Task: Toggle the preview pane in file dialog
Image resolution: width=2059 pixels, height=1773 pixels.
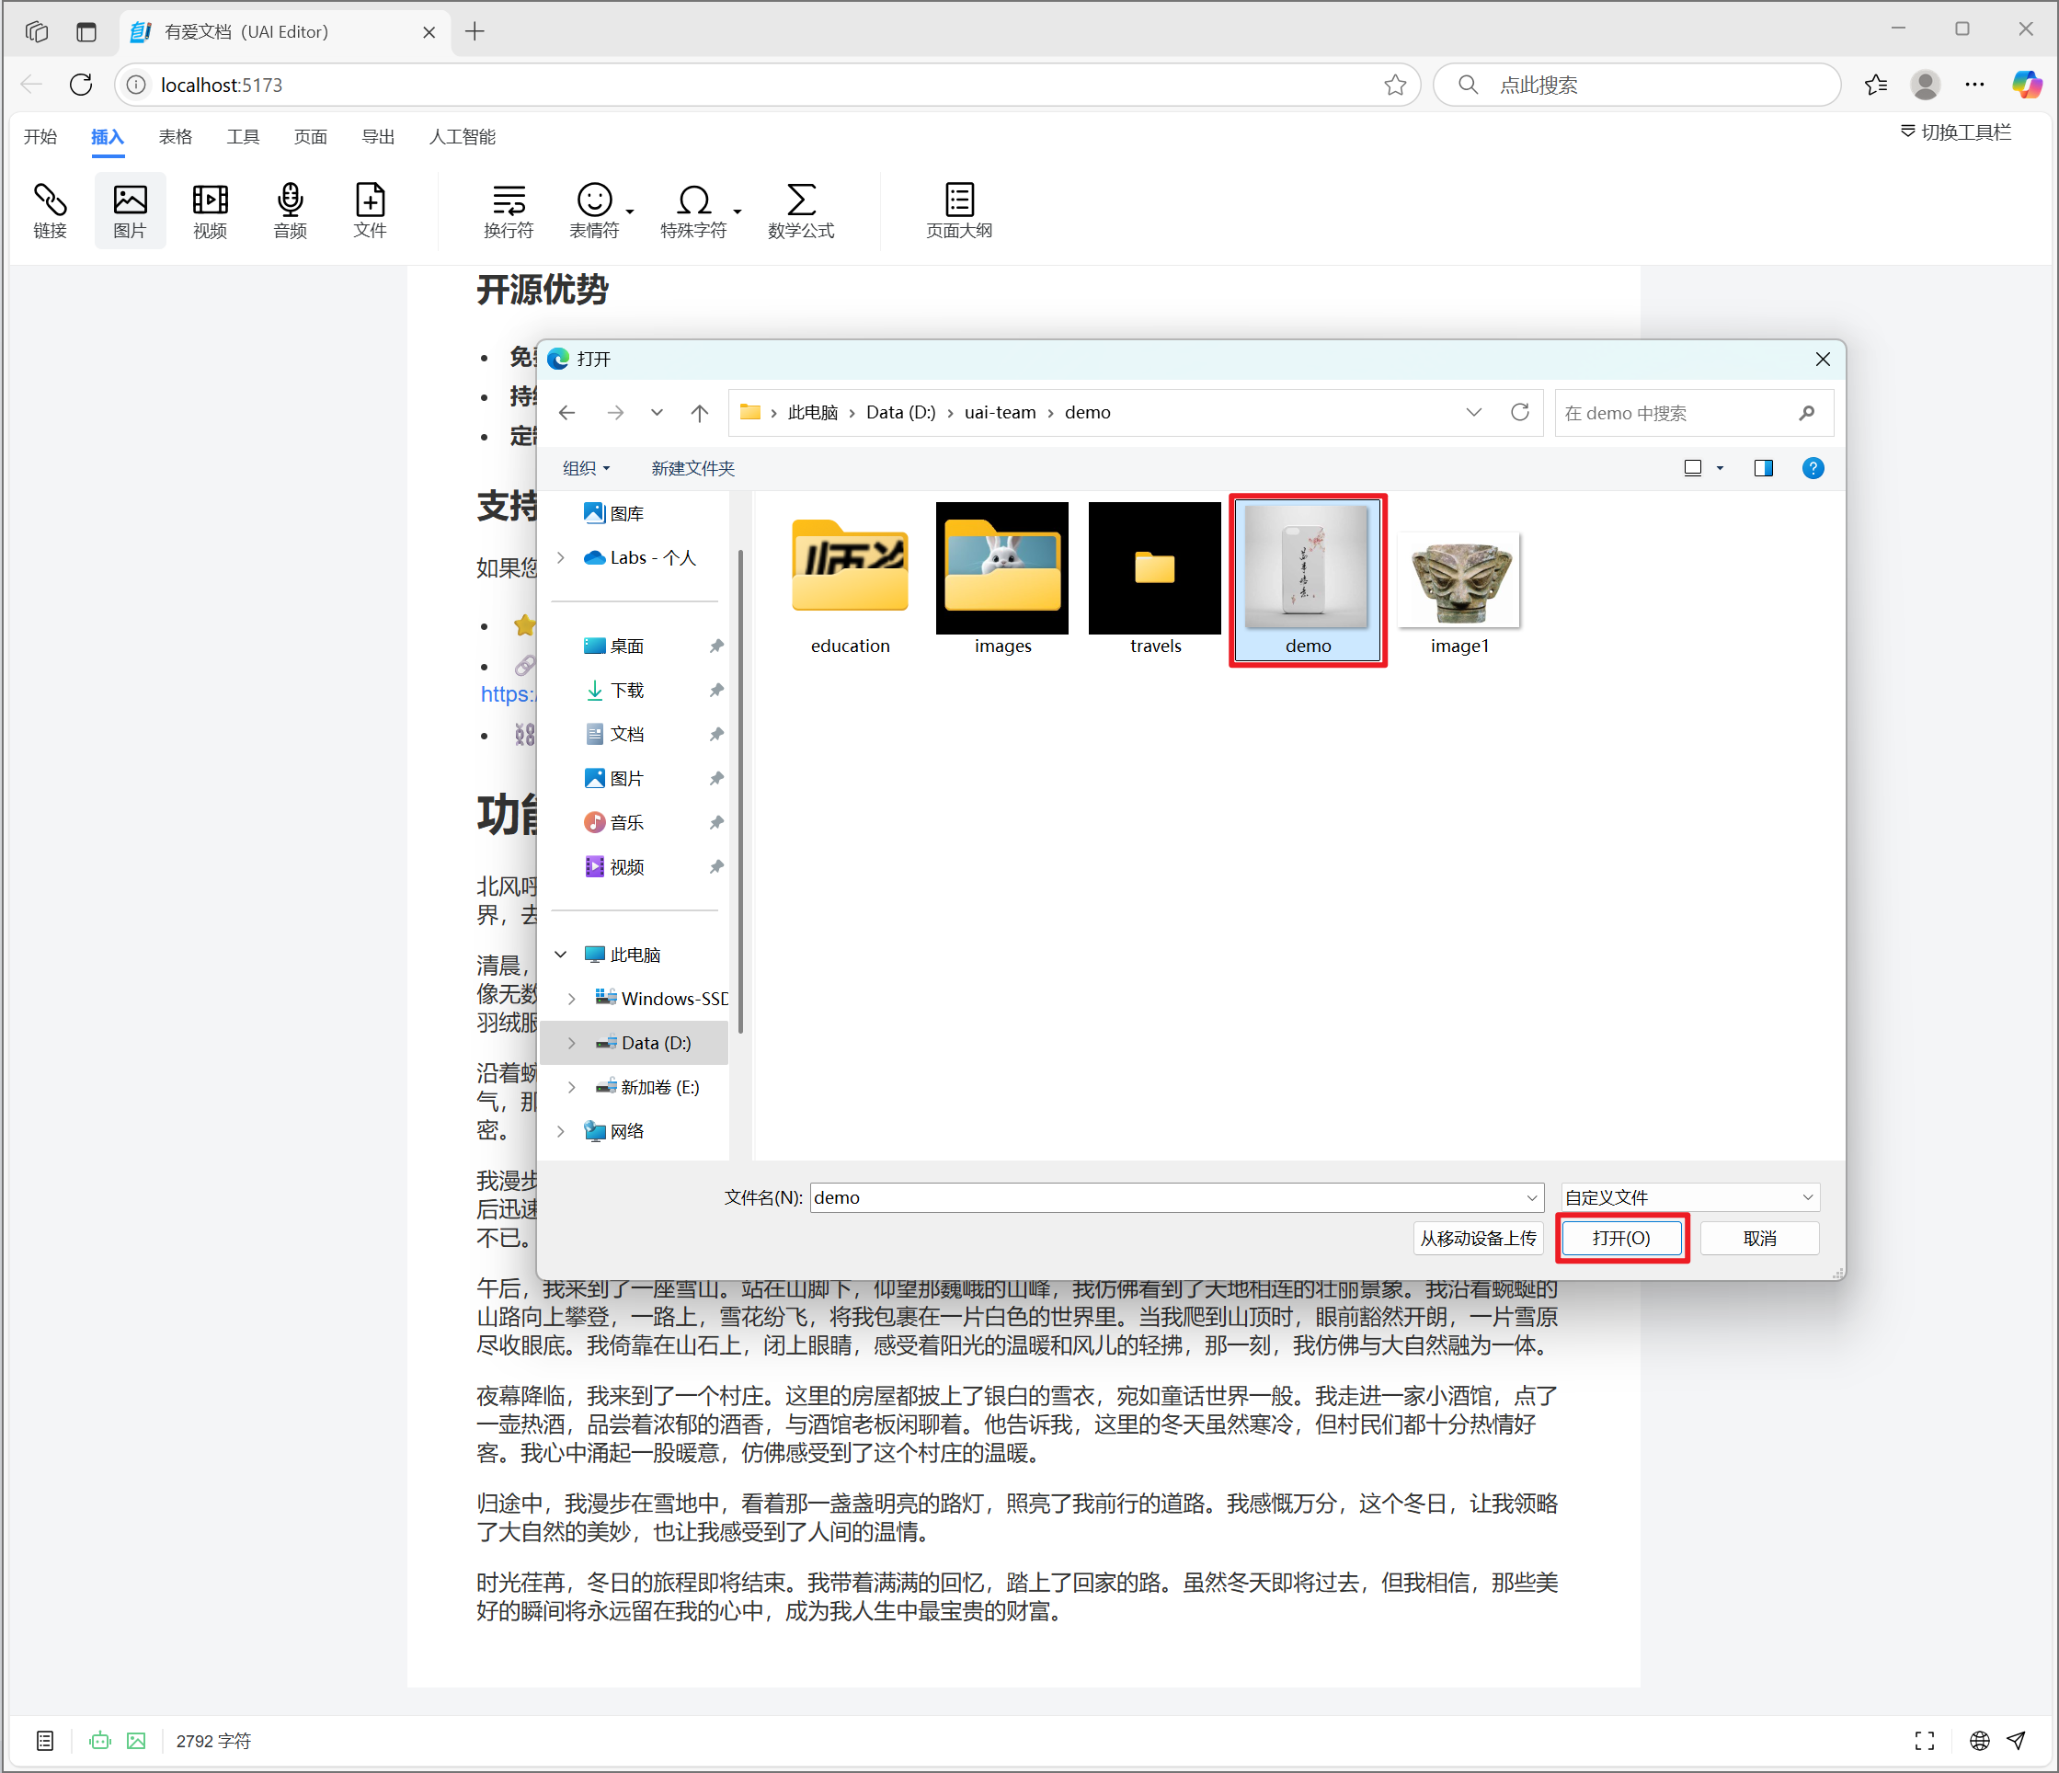Action: (1764, 468)
